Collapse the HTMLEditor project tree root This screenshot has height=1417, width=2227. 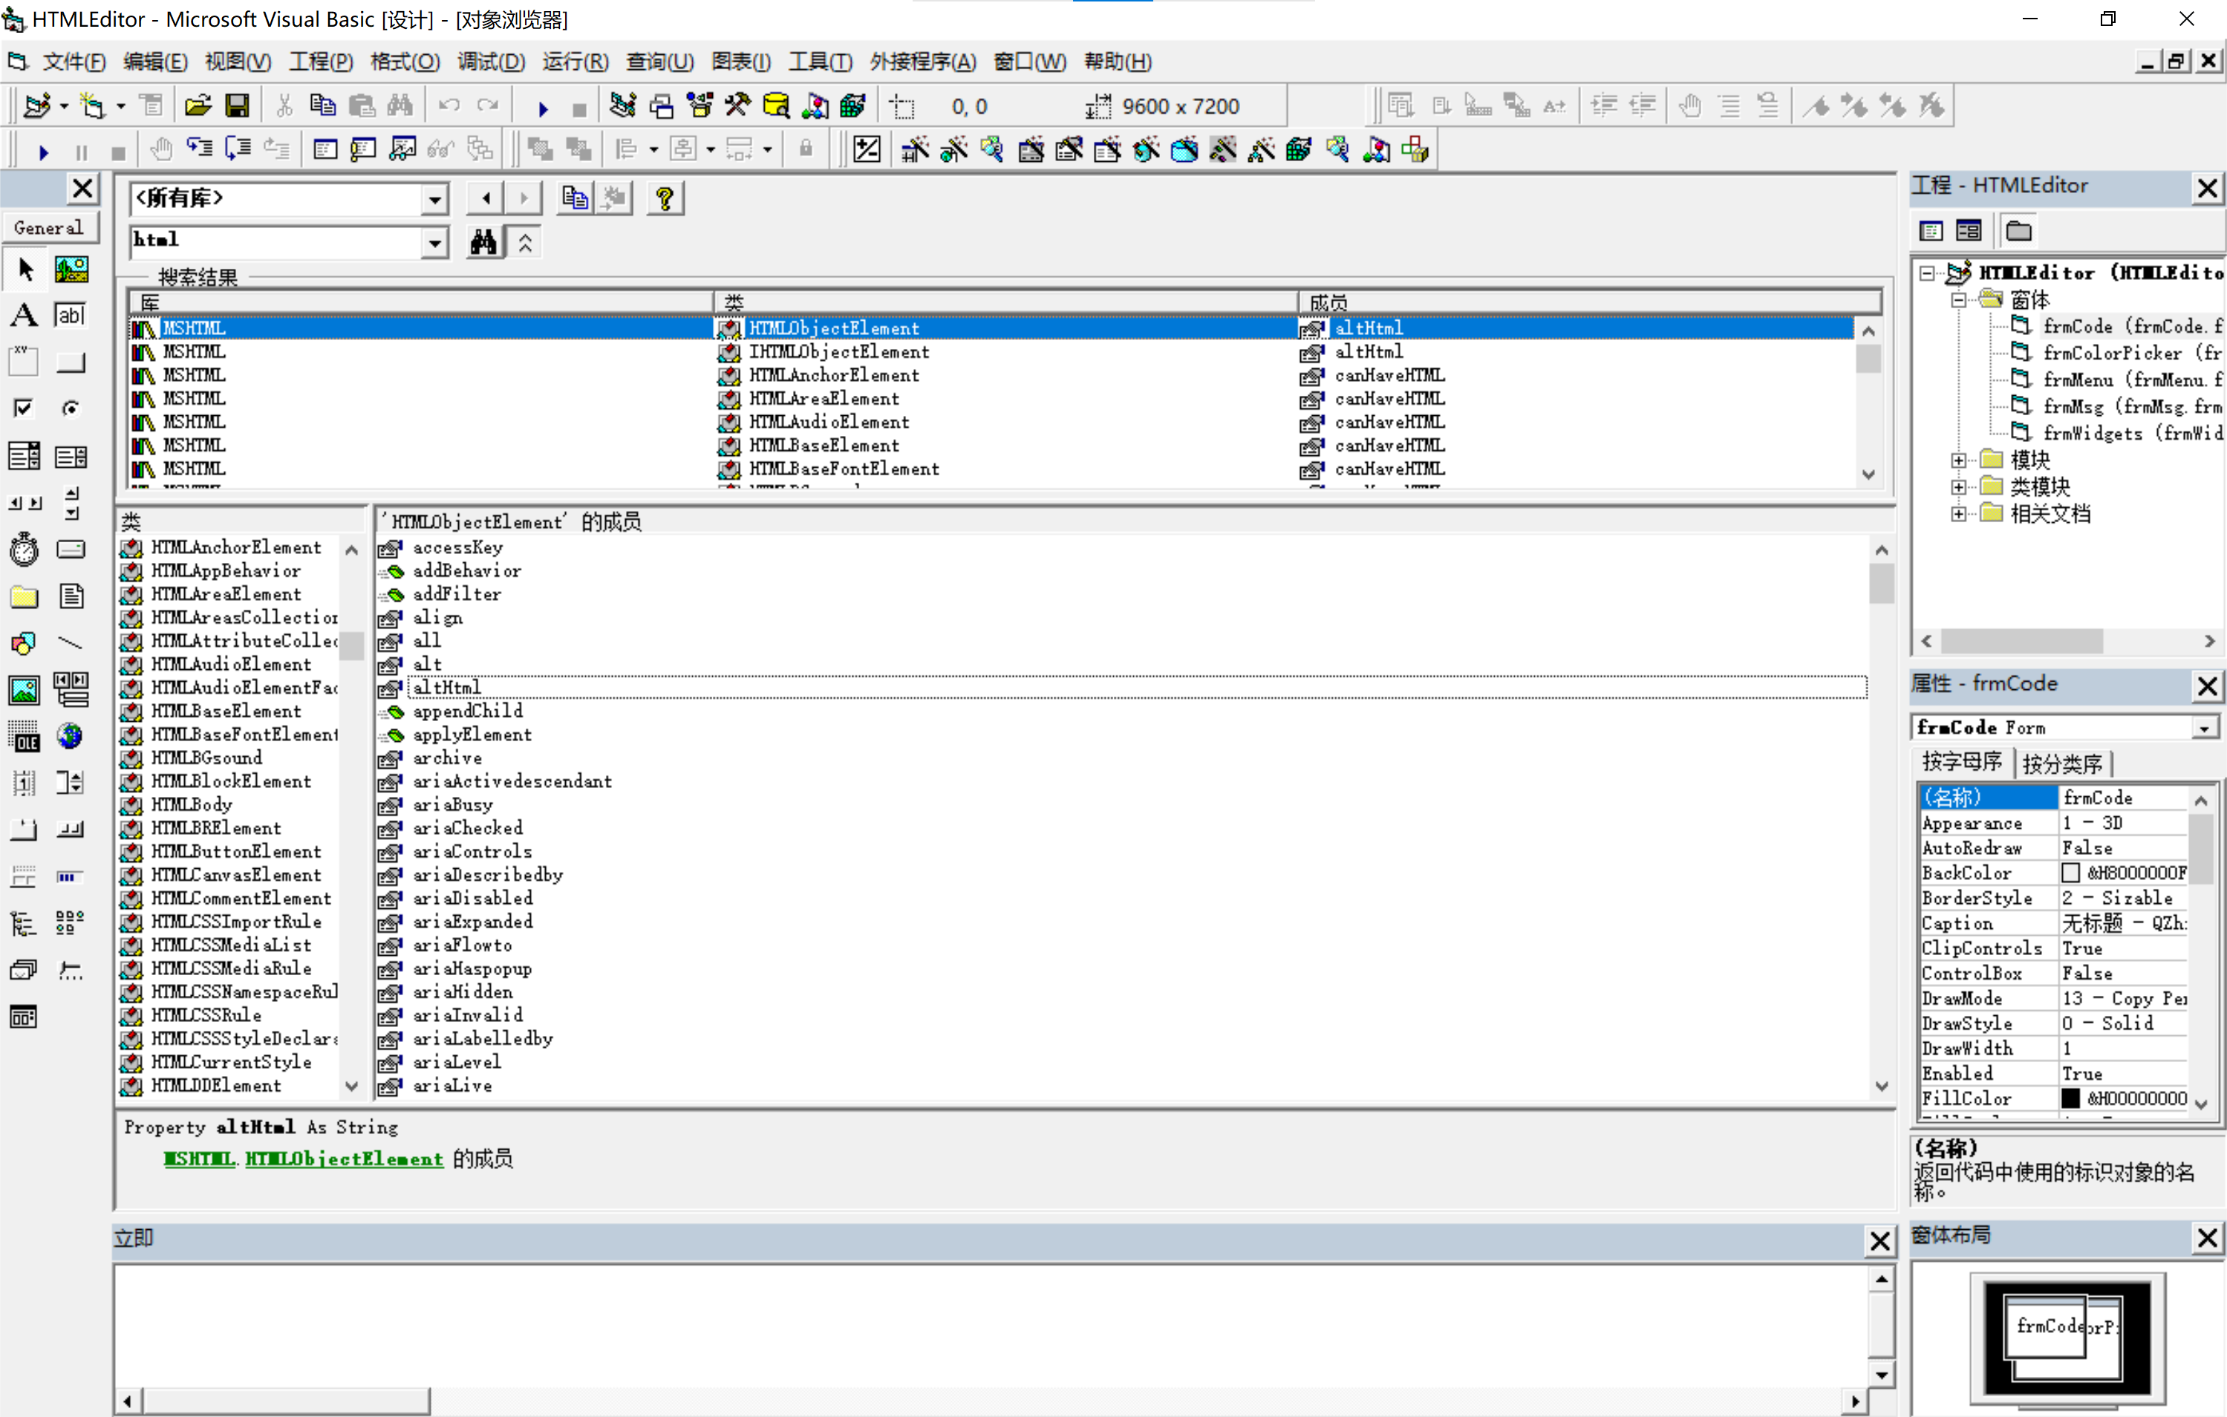coord(1927,274)
